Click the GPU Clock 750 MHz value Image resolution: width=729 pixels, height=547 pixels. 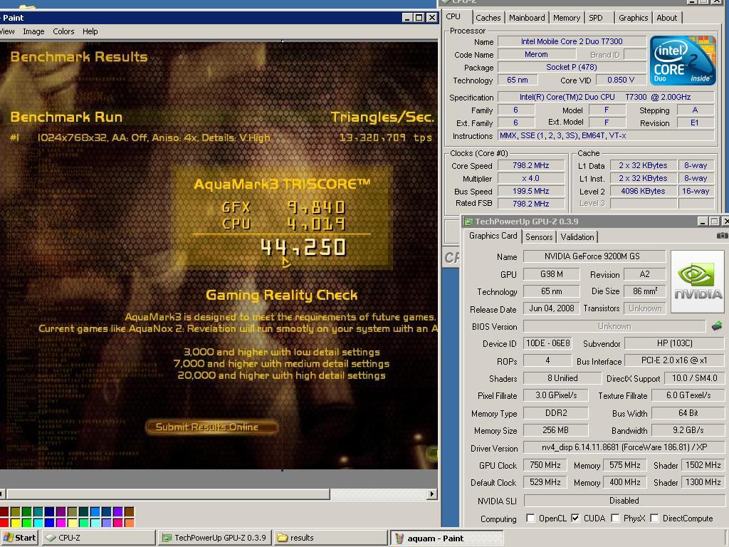[545, 465]
